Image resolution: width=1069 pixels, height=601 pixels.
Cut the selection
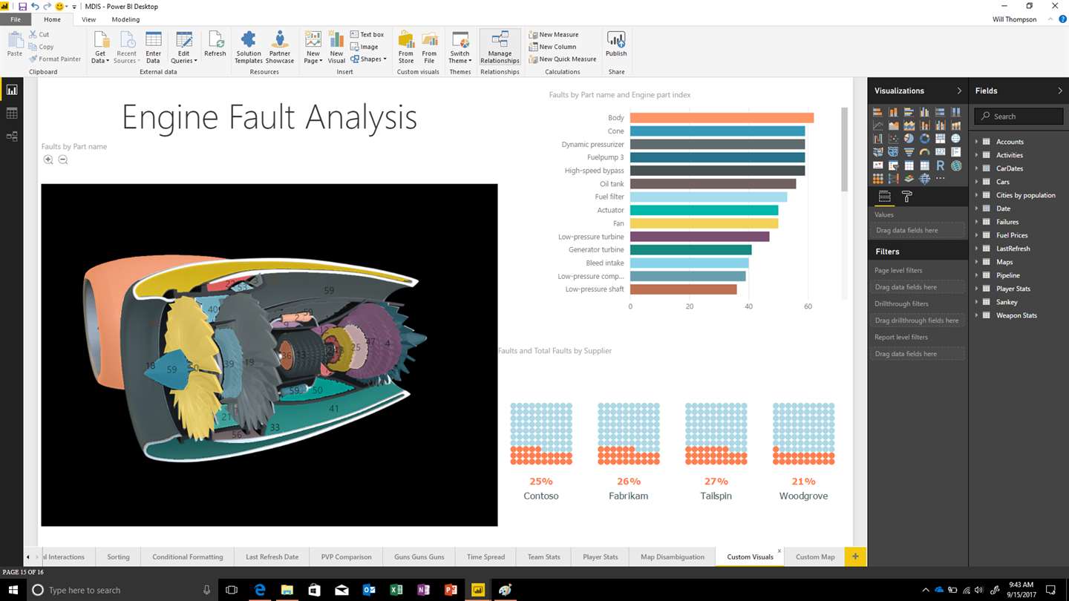point(39,35)
